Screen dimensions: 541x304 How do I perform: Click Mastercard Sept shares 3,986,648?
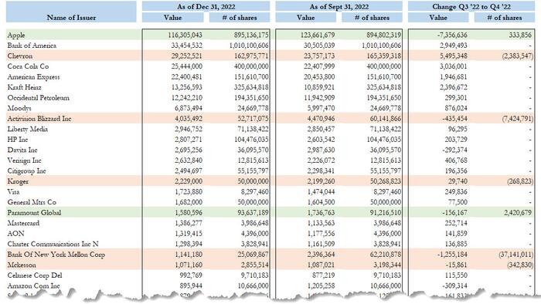[387, 223]
